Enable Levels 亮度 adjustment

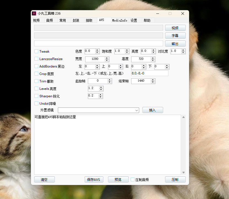tap(36, 88)
